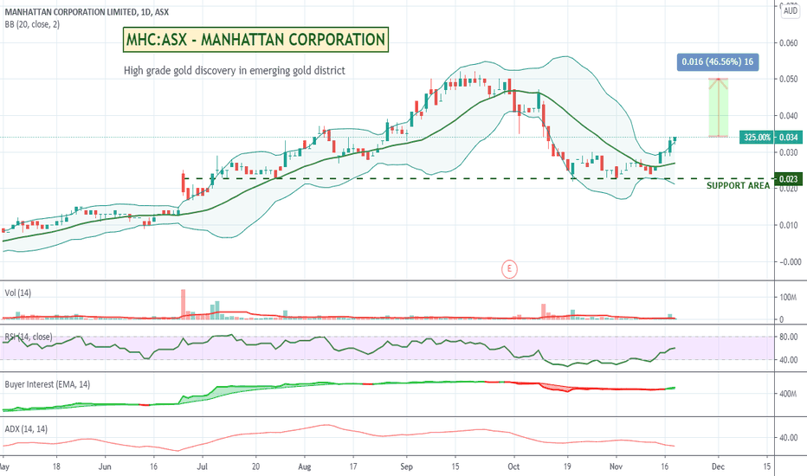This screenshot has width=807, height=476.
Task: Click the Jul date on time axis
Action: [x=203, y=466]
